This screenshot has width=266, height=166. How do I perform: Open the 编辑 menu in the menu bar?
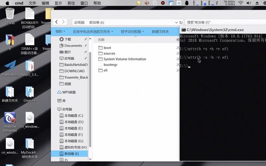click(x=45, y=3)
